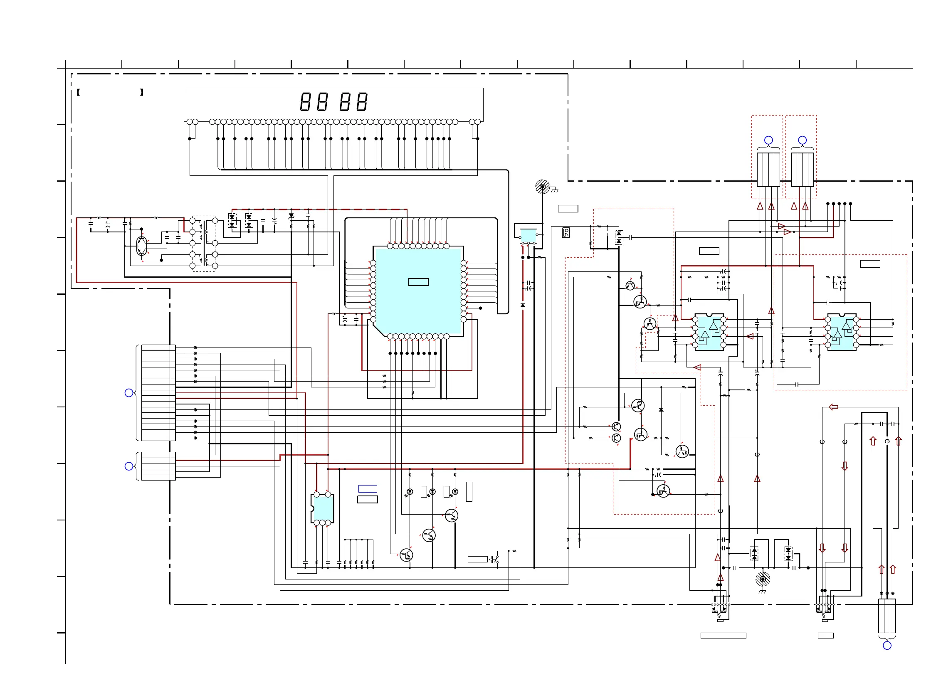Click the leftmost LED symbol

point(410,492)
